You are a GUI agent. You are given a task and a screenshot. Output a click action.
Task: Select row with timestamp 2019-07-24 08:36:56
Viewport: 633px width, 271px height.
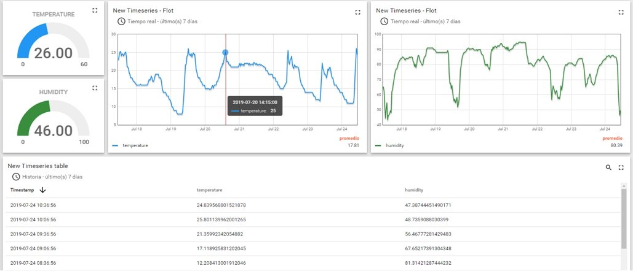(x=313, y=263)
